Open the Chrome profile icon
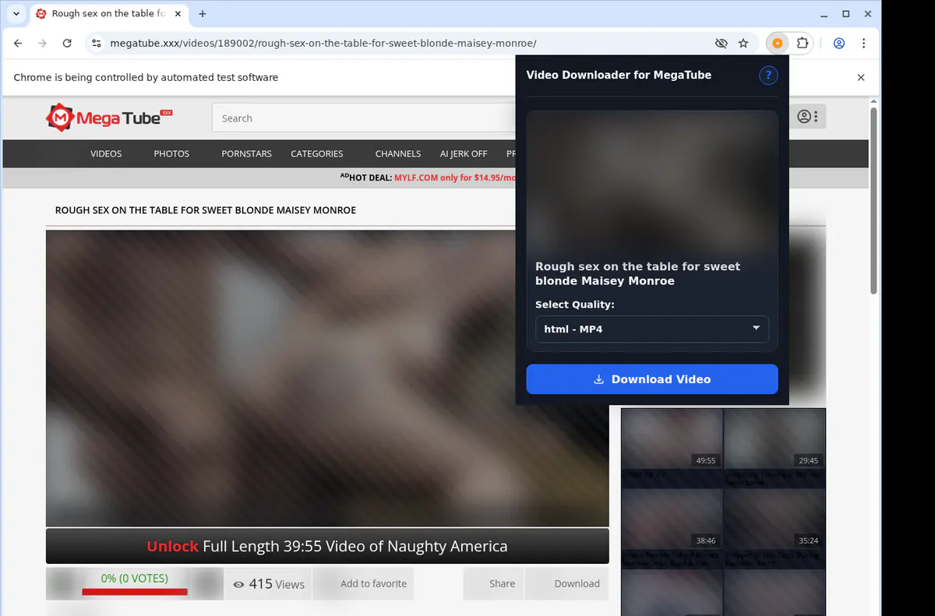This screenshot has height=616, width=935. click(x=839, y=44)
